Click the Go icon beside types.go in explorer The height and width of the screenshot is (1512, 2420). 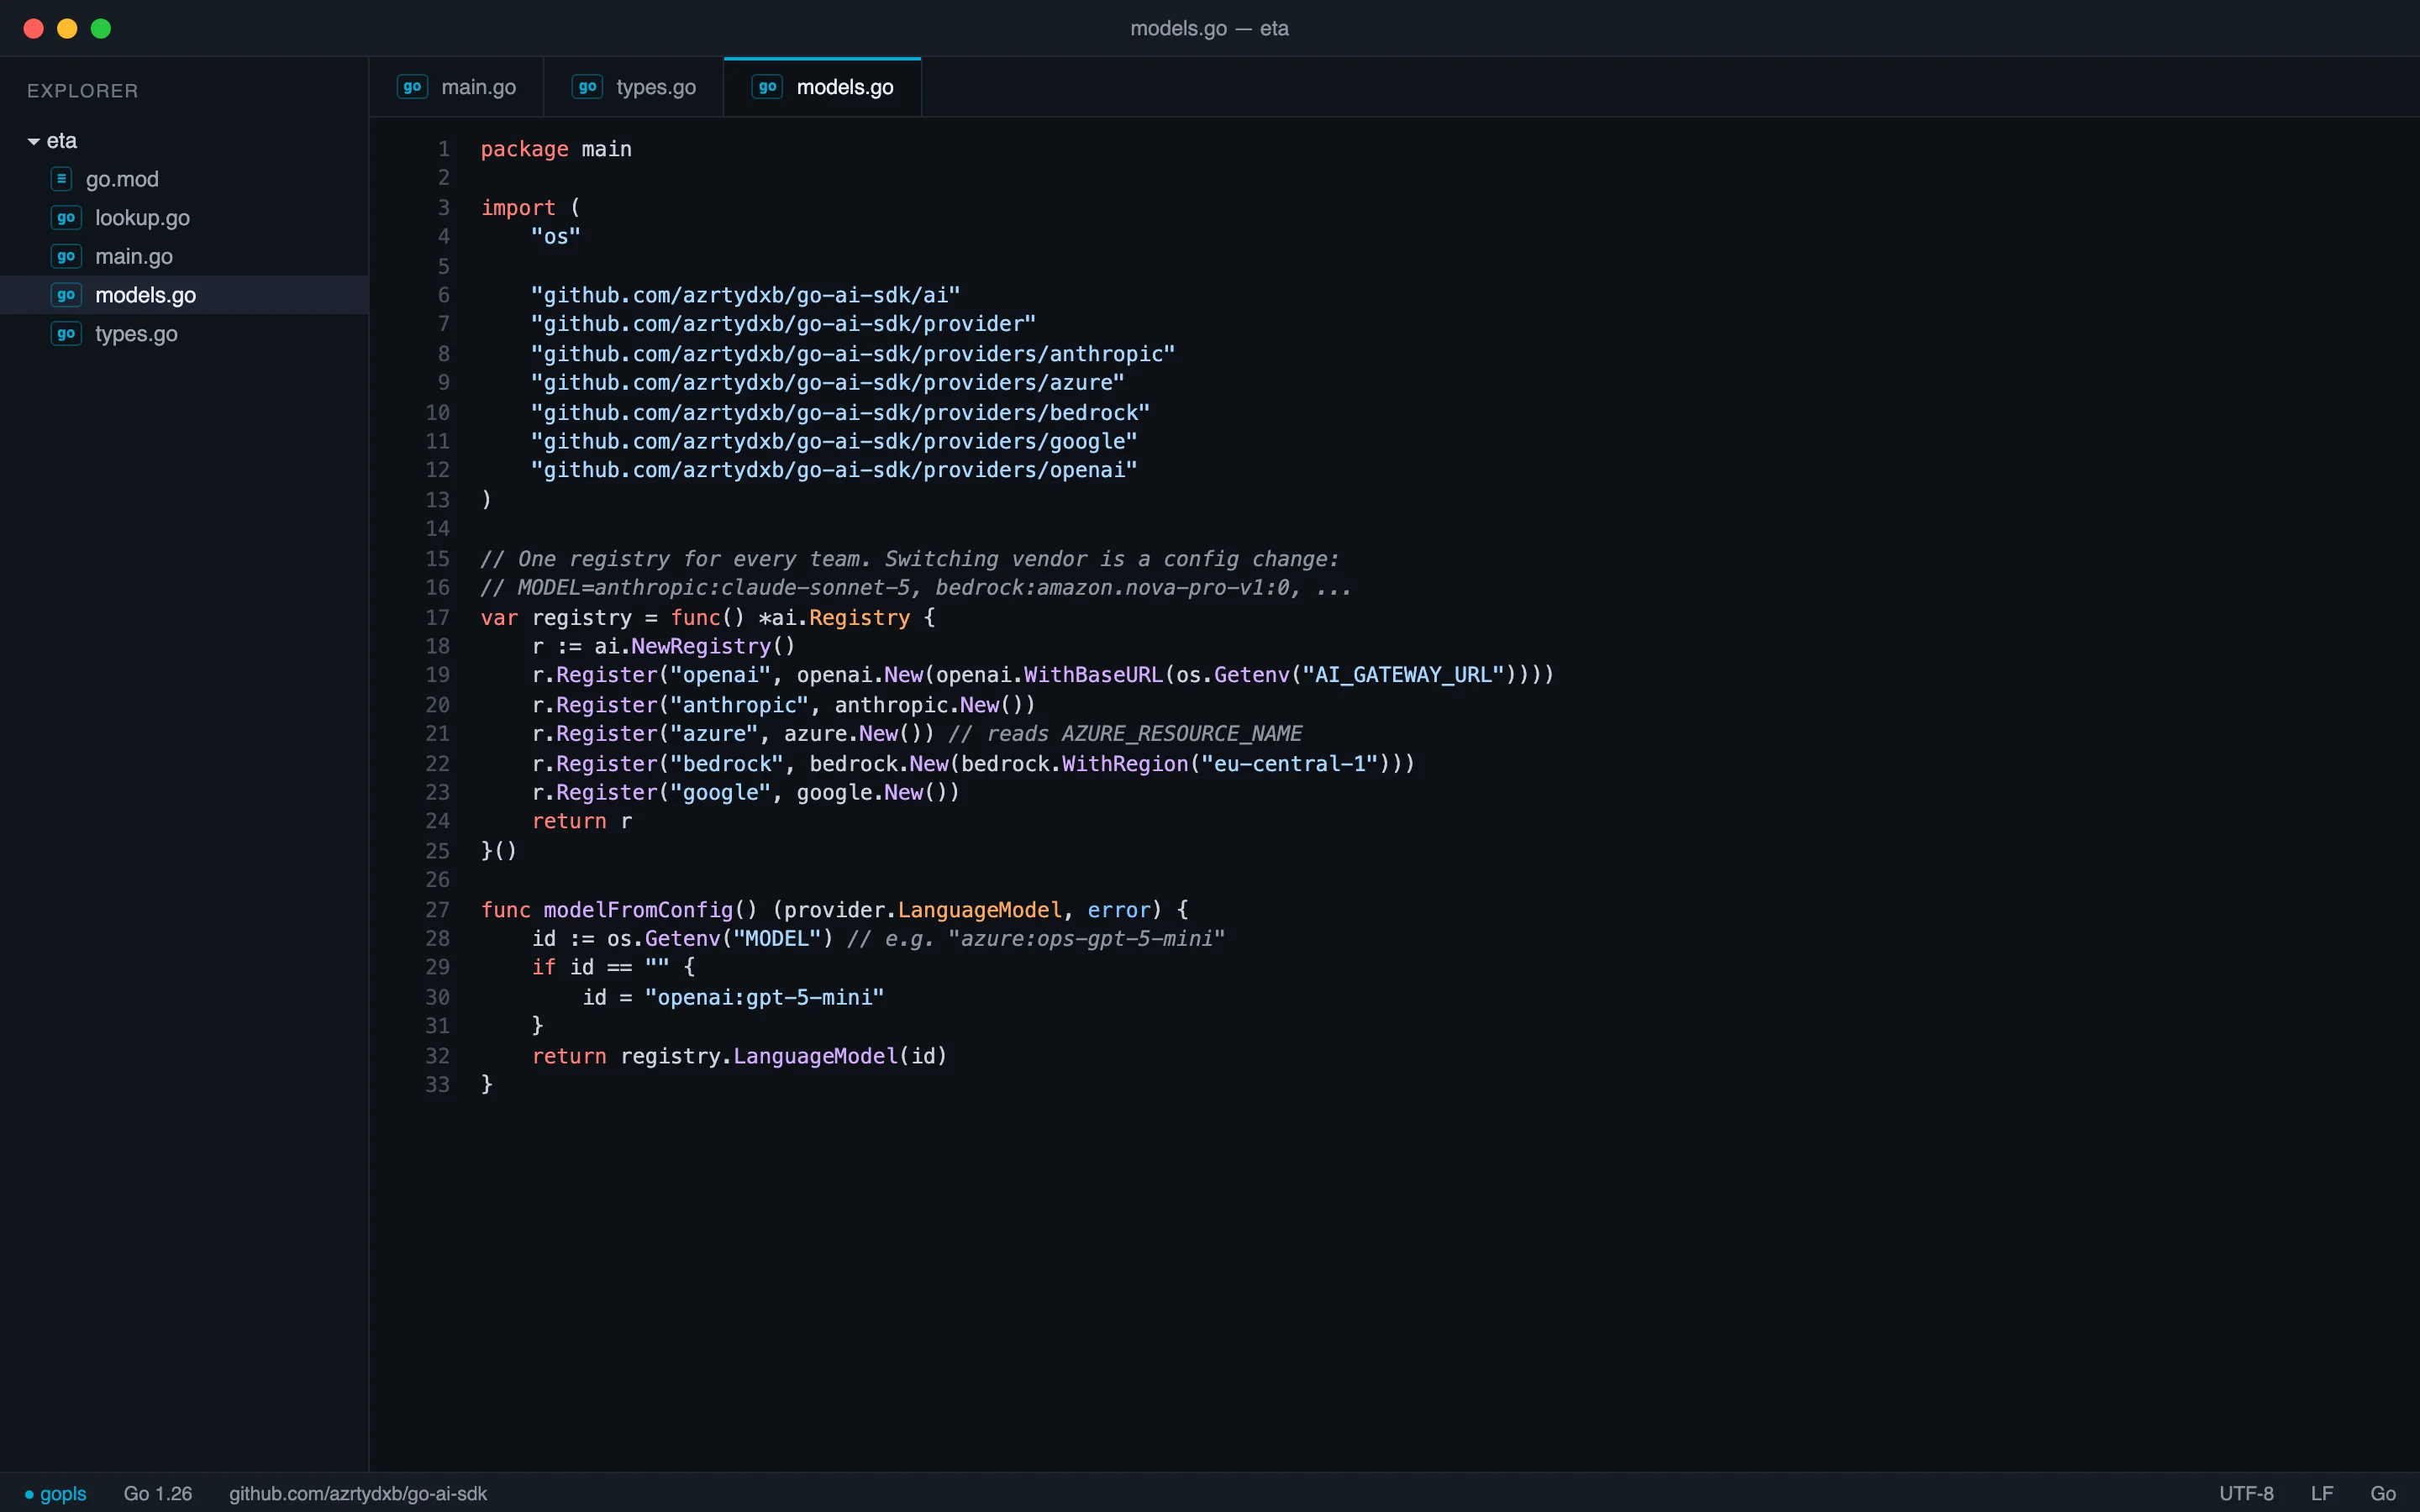[66, 334]
